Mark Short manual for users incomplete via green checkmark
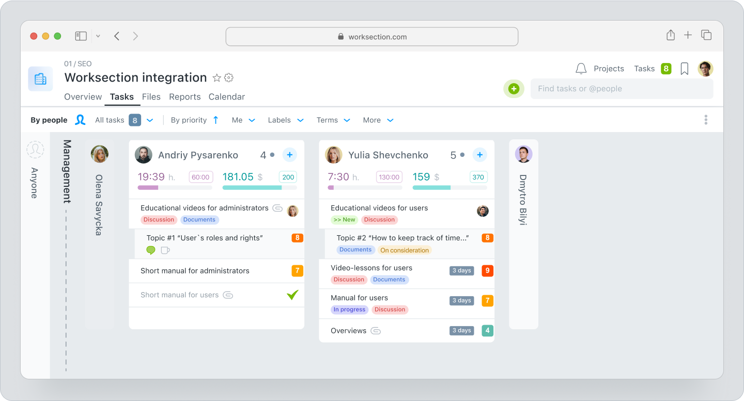Screen dimensions: 744x401 click(292, 295)
